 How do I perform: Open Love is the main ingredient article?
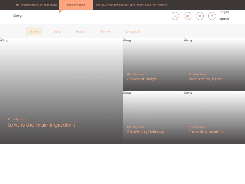pos(42,125)
